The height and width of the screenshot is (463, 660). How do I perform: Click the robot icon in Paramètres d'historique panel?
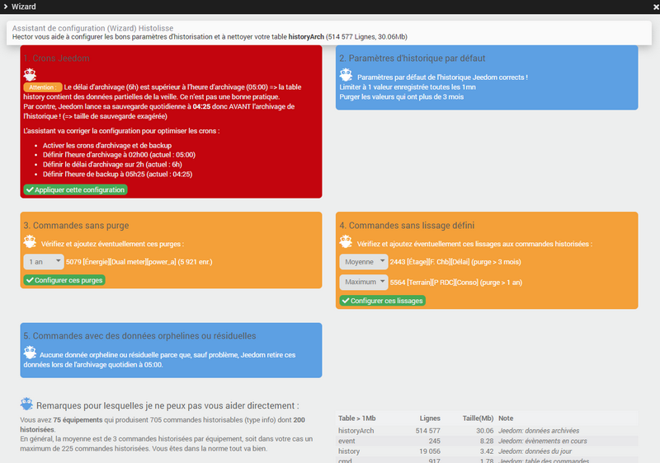(x=346, y=76)
